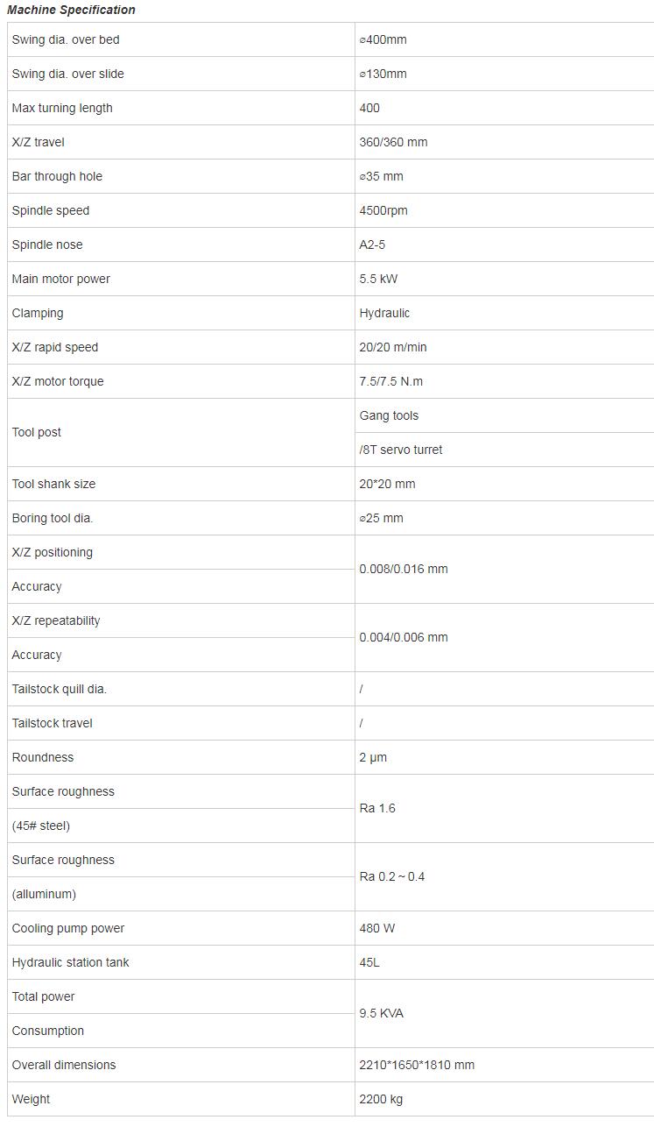Click the /8T servo turret cell
654x1127 pixels.
point(503,450)
